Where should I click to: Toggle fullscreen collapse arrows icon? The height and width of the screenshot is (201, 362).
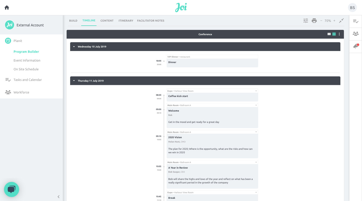point(341,21)
